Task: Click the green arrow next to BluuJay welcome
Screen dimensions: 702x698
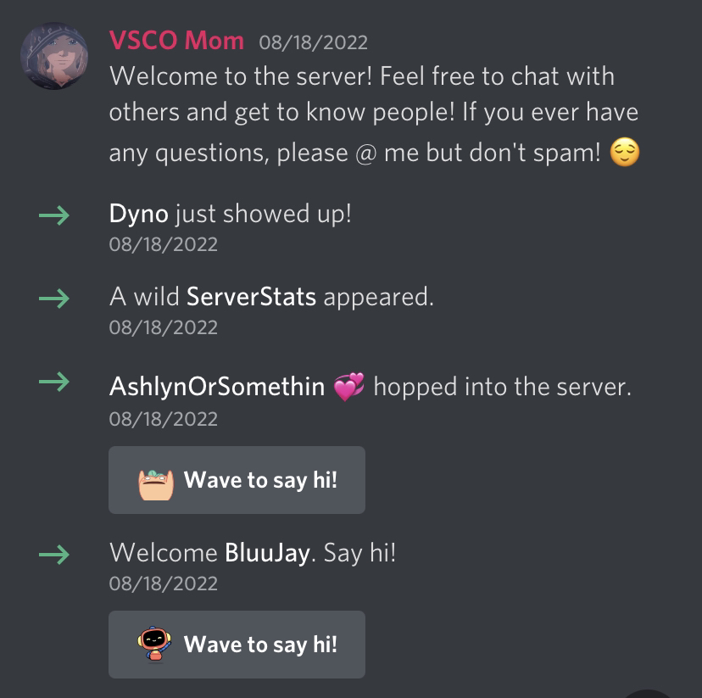Action: pos(54,555)
